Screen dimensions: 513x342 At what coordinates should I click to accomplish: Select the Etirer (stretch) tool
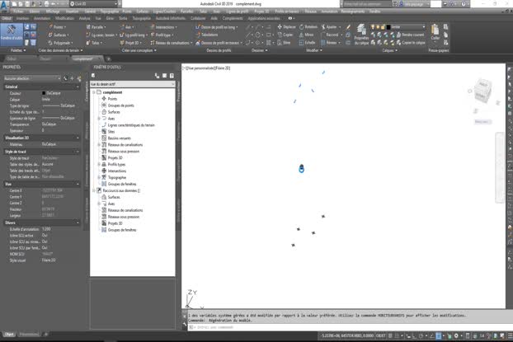[x=284, y=43]
